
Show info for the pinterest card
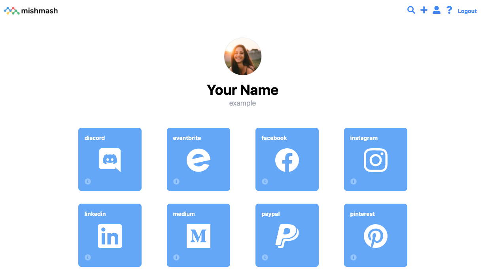354,257
